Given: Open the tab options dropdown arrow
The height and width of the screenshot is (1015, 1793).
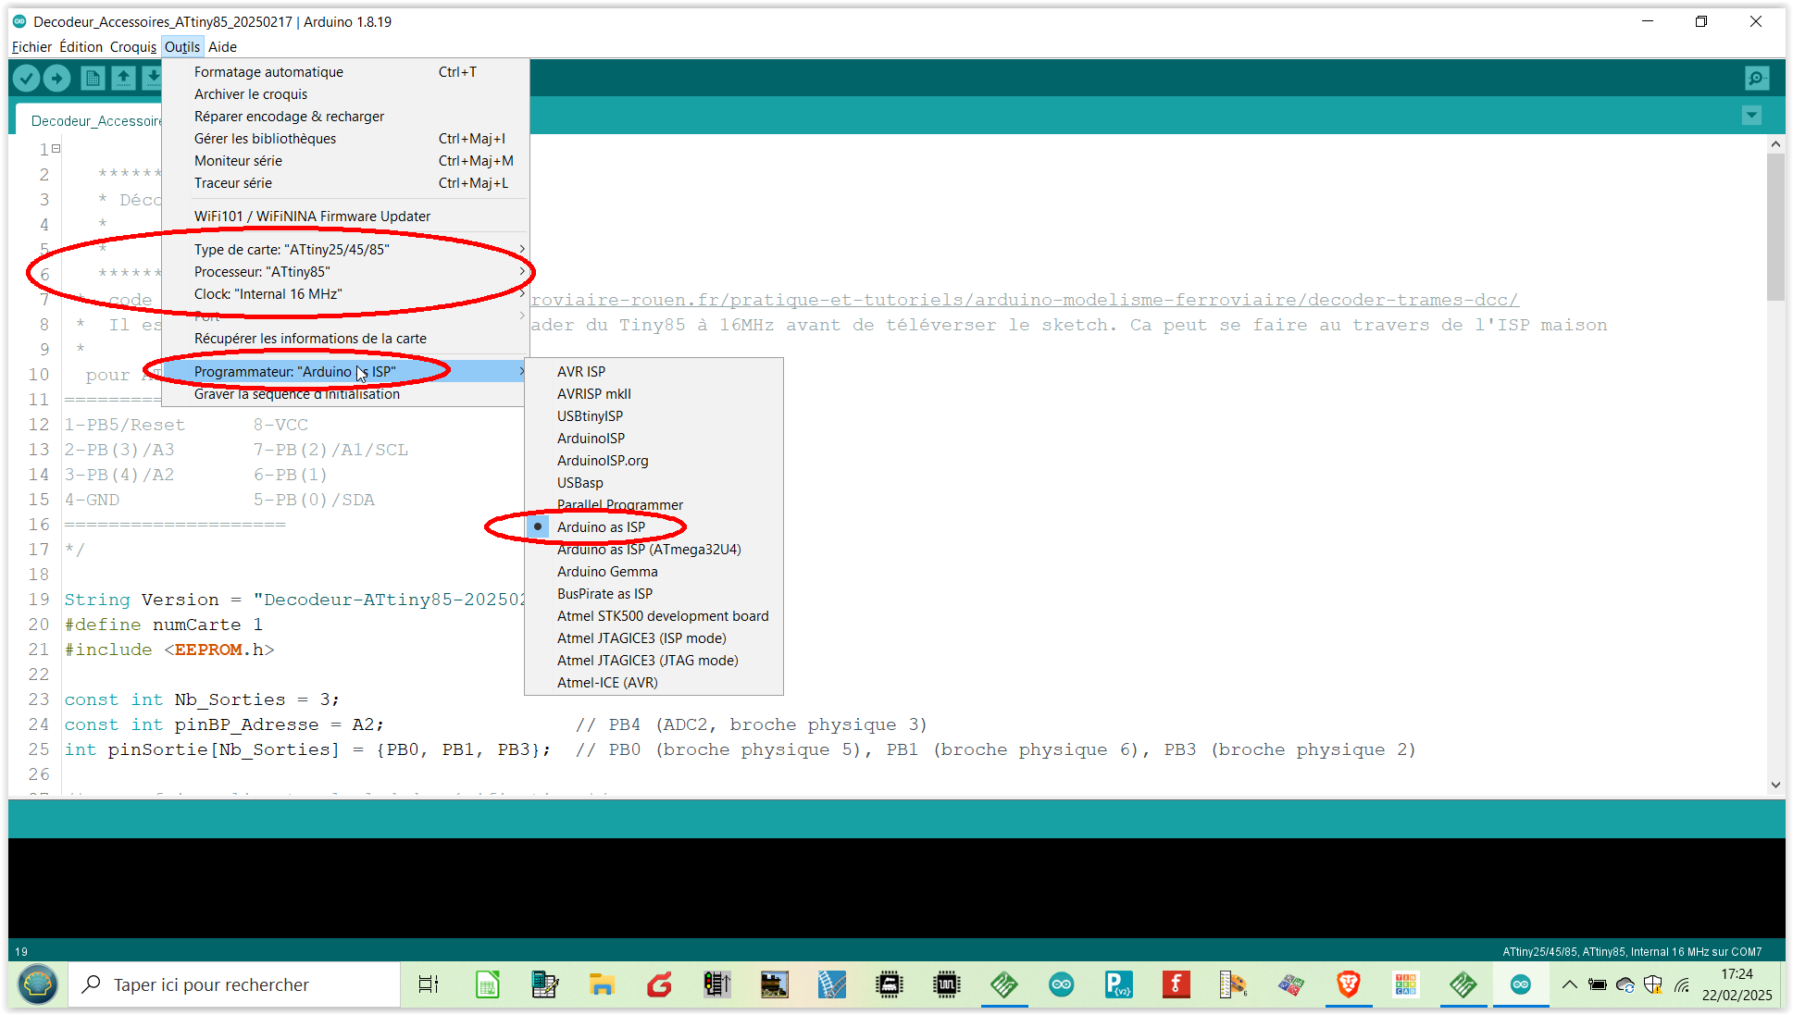Looking at the screenshot, I should click(x=1751, y=116).
